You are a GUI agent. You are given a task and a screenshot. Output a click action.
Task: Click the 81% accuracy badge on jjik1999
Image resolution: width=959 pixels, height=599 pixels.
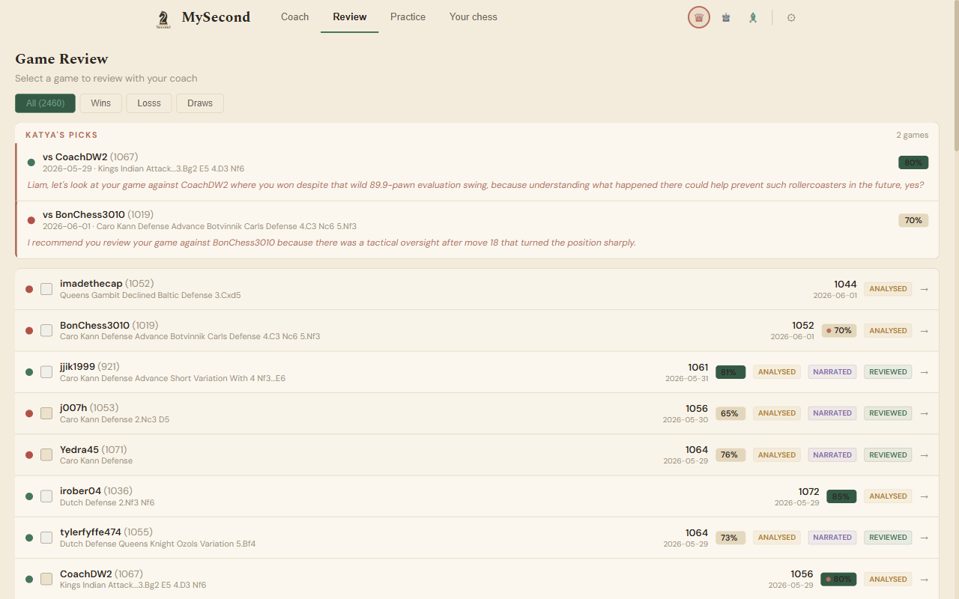click(730, 372)
